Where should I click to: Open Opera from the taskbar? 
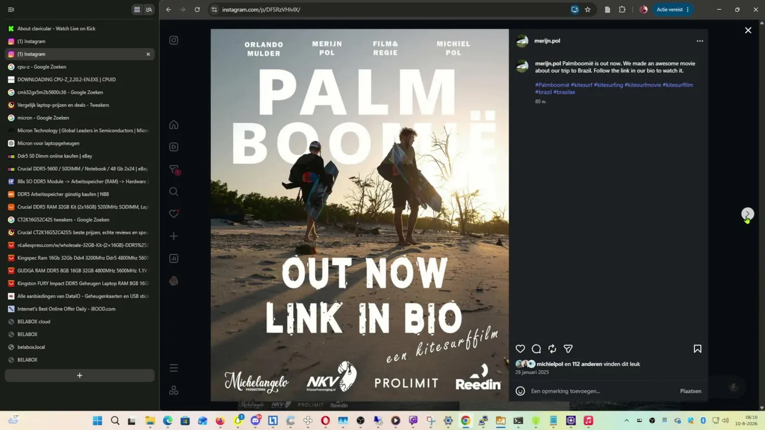click(325, 421)
